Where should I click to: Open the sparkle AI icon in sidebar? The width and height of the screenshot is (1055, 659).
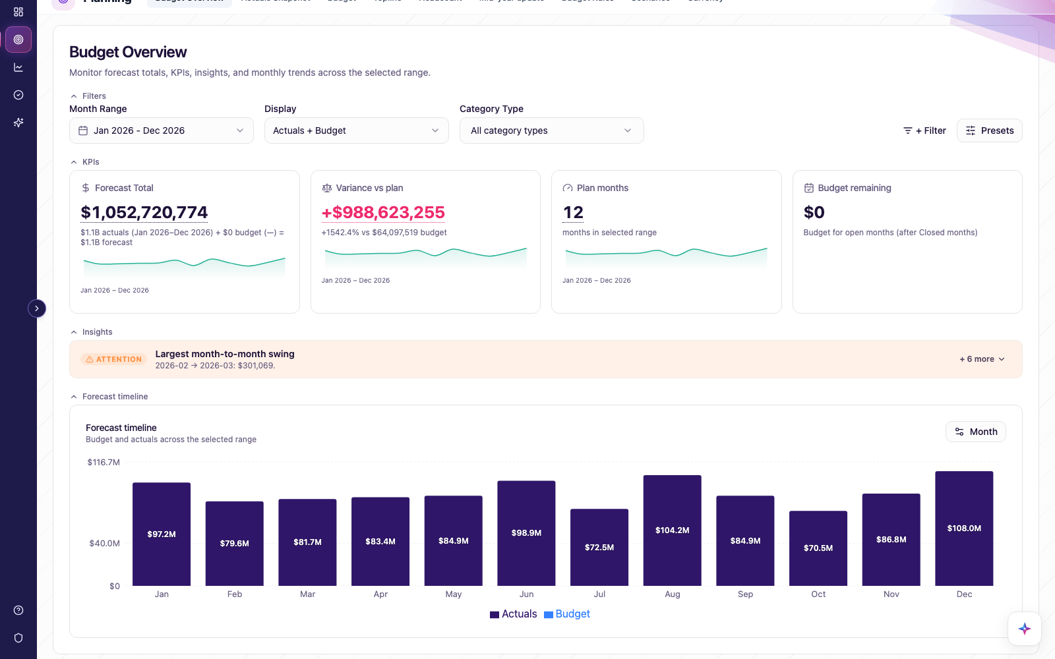(18, 123)
